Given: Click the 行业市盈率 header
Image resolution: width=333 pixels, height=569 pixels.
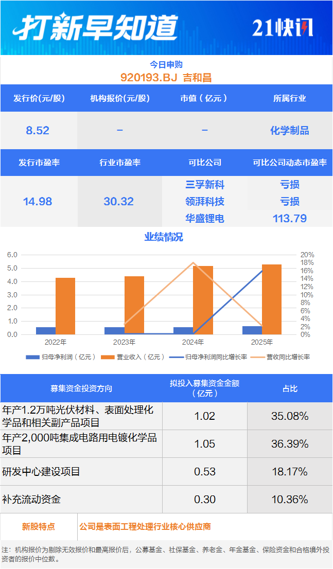Looking at the screenshot, I should coord(120,163).
